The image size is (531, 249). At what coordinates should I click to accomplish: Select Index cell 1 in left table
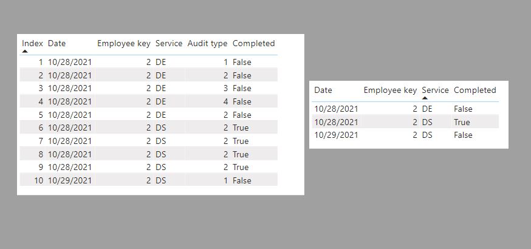coord(41,62)
